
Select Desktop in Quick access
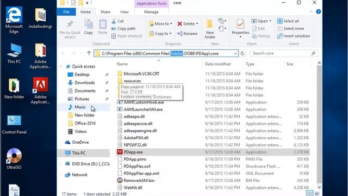[x=82, y=75]
